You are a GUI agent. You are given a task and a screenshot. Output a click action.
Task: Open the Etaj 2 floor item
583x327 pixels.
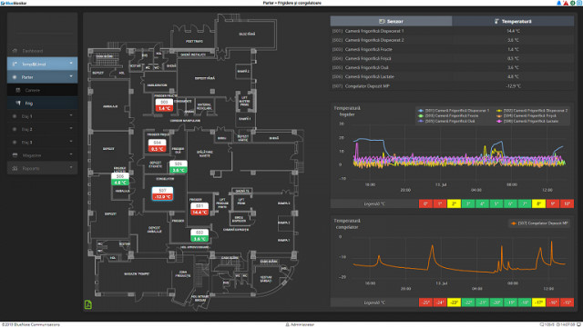(43, 129)
